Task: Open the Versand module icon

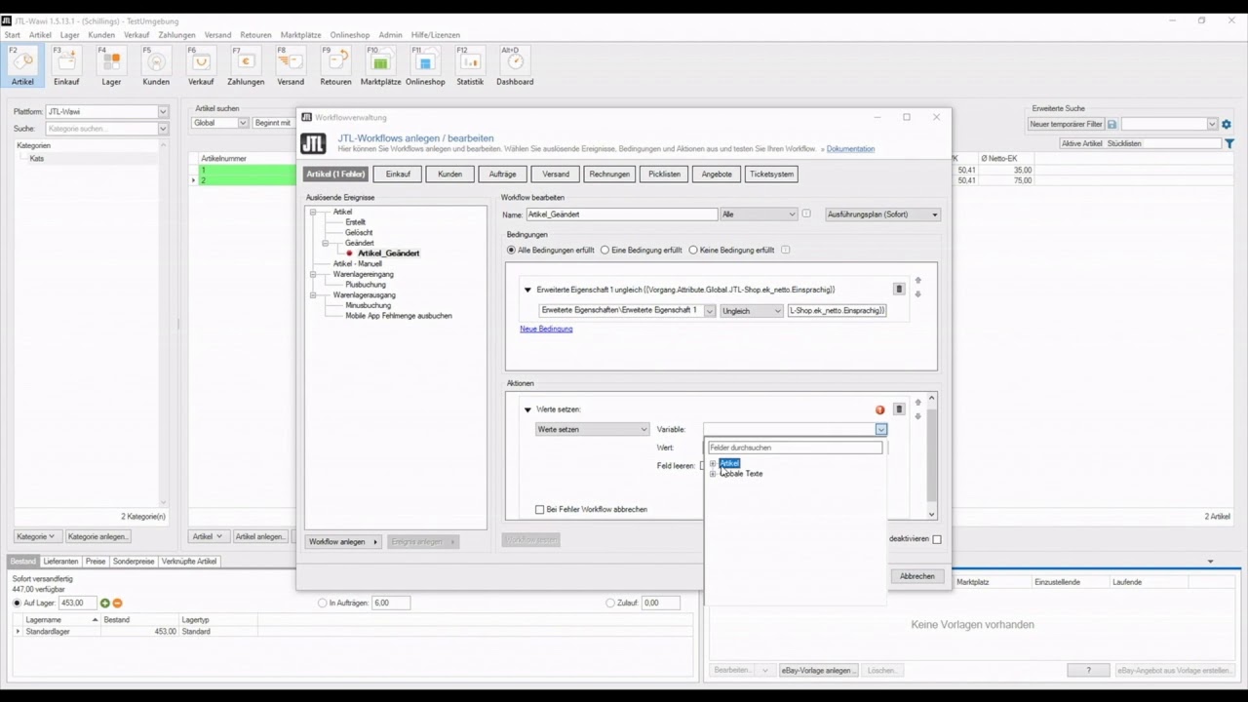Action: 291,66
